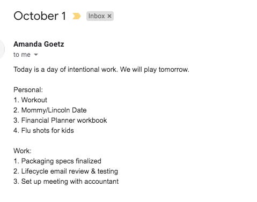257x202 pixels.
Task: Click the 'Financial Planner workbook' line
Action: [x=60, y=121]
